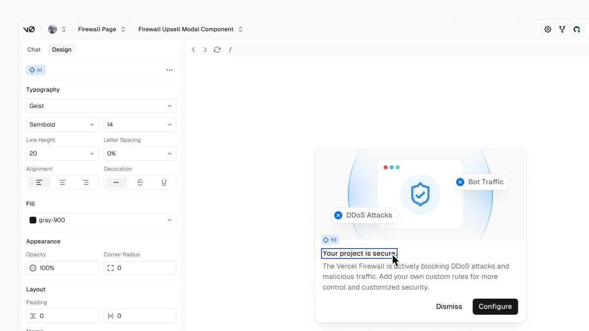
Task: Open the Geist font family dropdown
Action: (101, 106)
